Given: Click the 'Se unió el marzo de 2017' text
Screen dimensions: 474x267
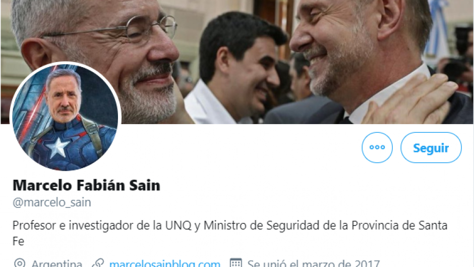Looking at the screenshot, I should pyautogui.click(x=314, y=263).
